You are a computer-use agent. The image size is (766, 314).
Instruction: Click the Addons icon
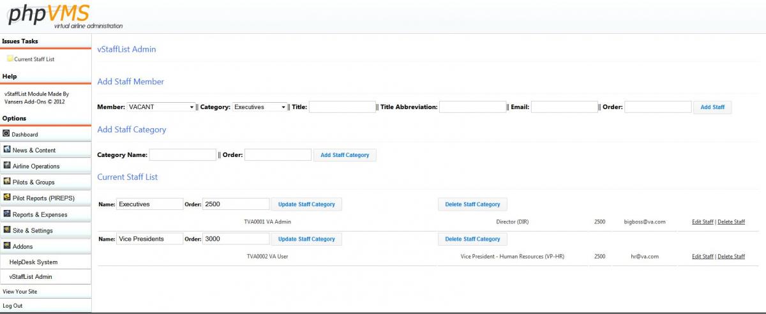click(7, 246)
